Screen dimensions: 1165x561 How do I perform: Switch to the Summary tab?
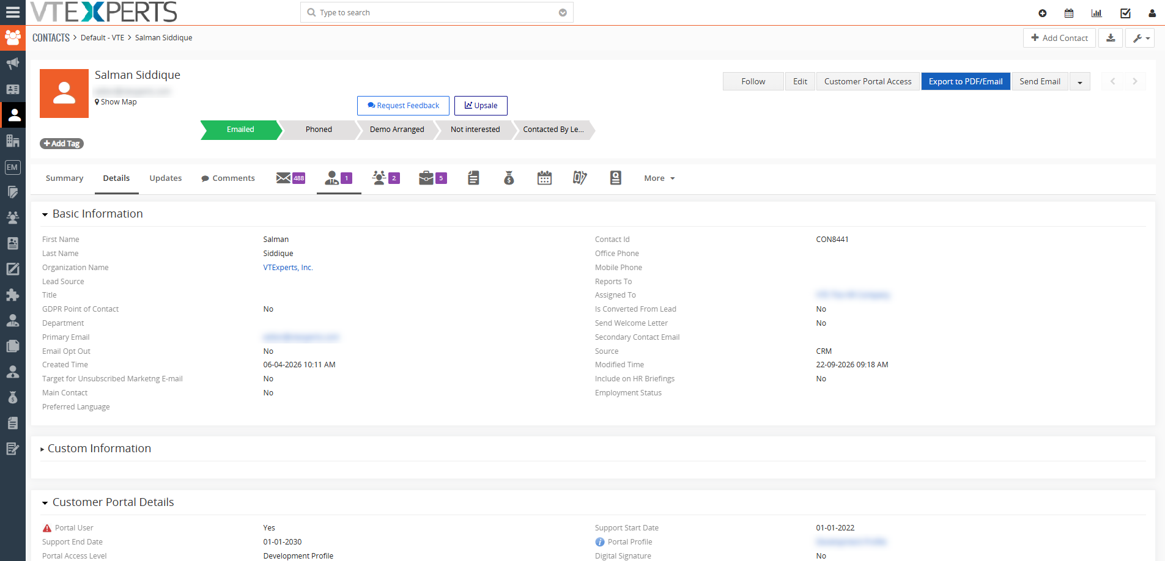pyautogui.click(x=64, y=178)
